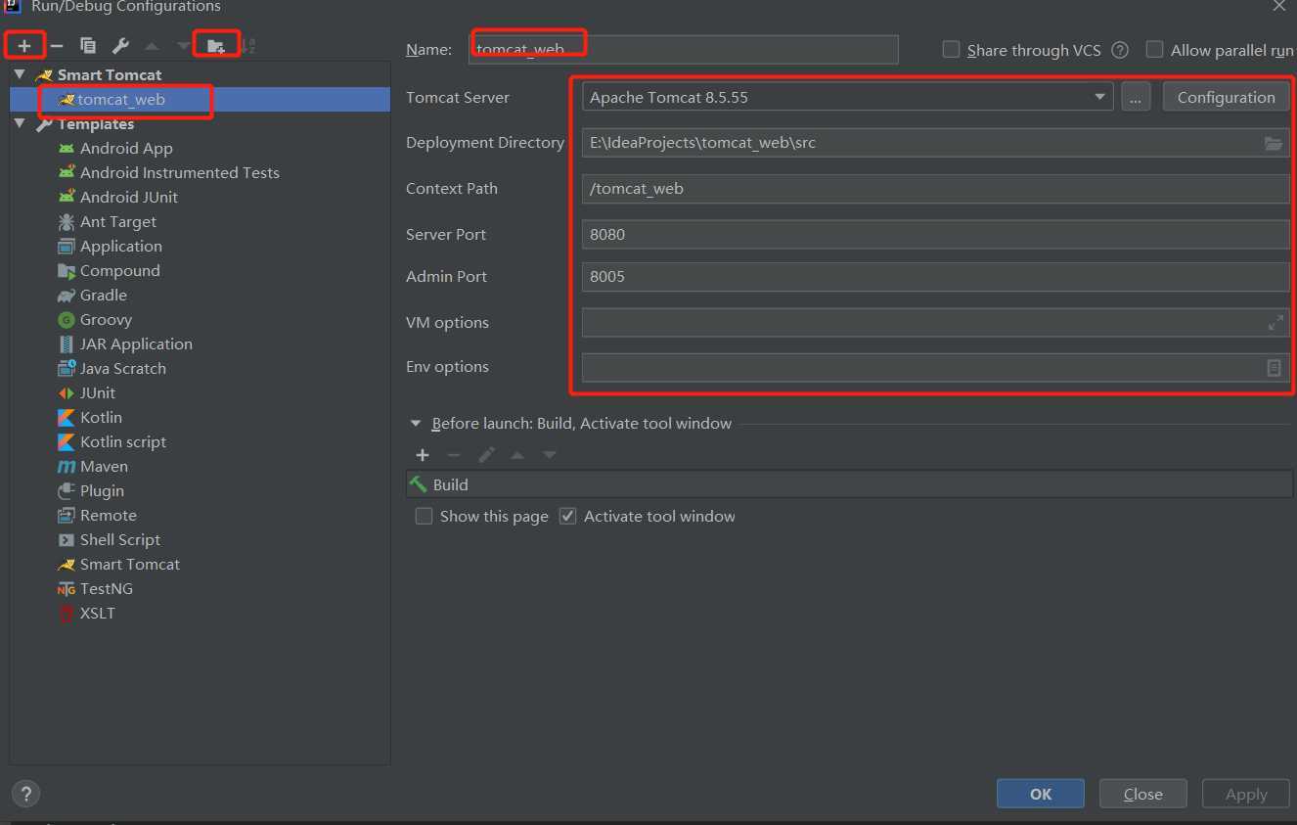Viewport: 1297px width, 825px height.
Task: Click the Apply button
Action: (x=1246, y=794)
